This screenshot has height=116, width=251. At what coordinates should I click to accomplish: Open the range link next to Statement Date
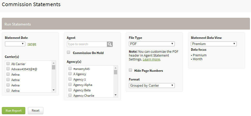(32, 44)
